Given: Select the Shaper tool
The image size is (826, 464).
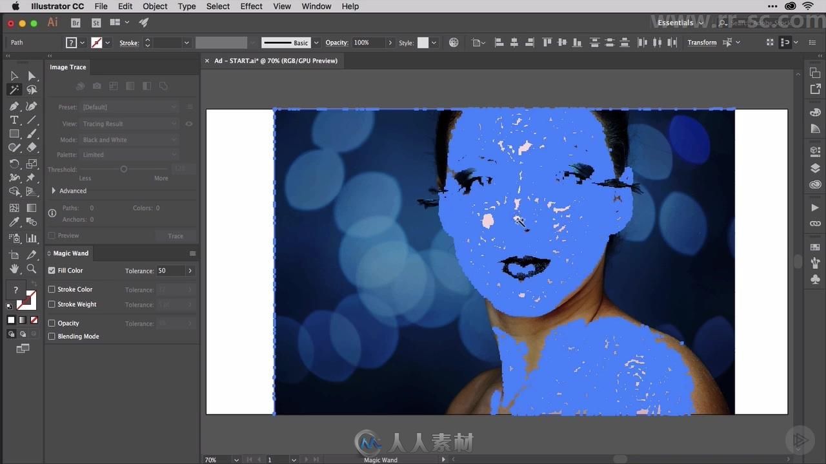Looking at the screenshot, I should pos(14,148).
